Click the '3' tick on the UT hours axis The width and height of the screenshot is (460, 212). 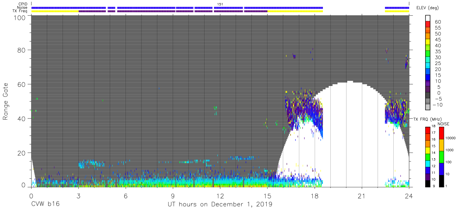click(78, 196)
